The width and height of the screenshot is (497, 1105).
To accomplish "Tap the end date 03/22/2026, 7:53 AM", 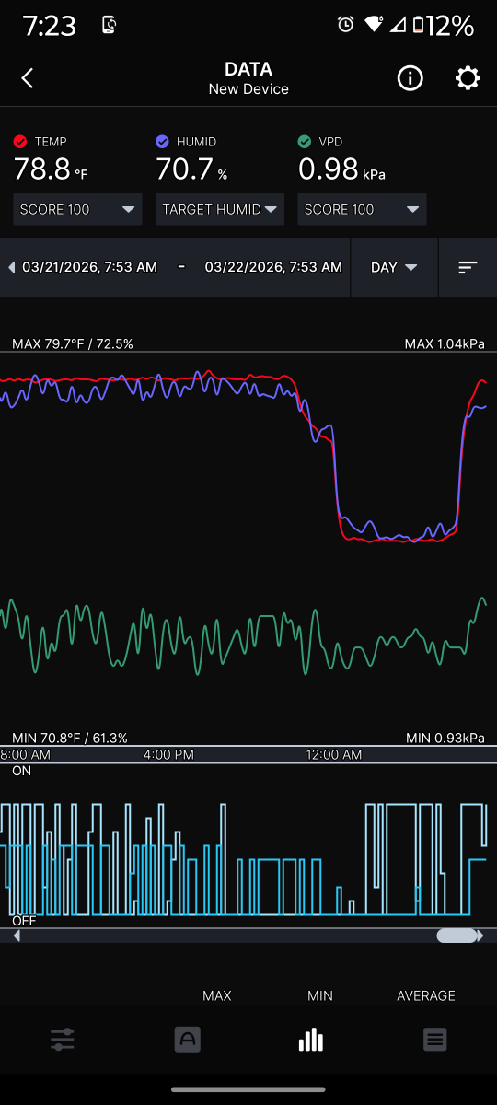I will coord(273,267).
